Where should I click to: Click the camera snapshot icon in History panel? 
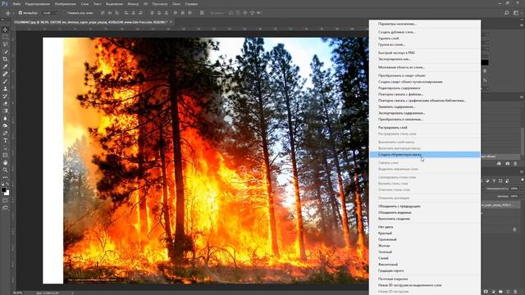(507, 164)
